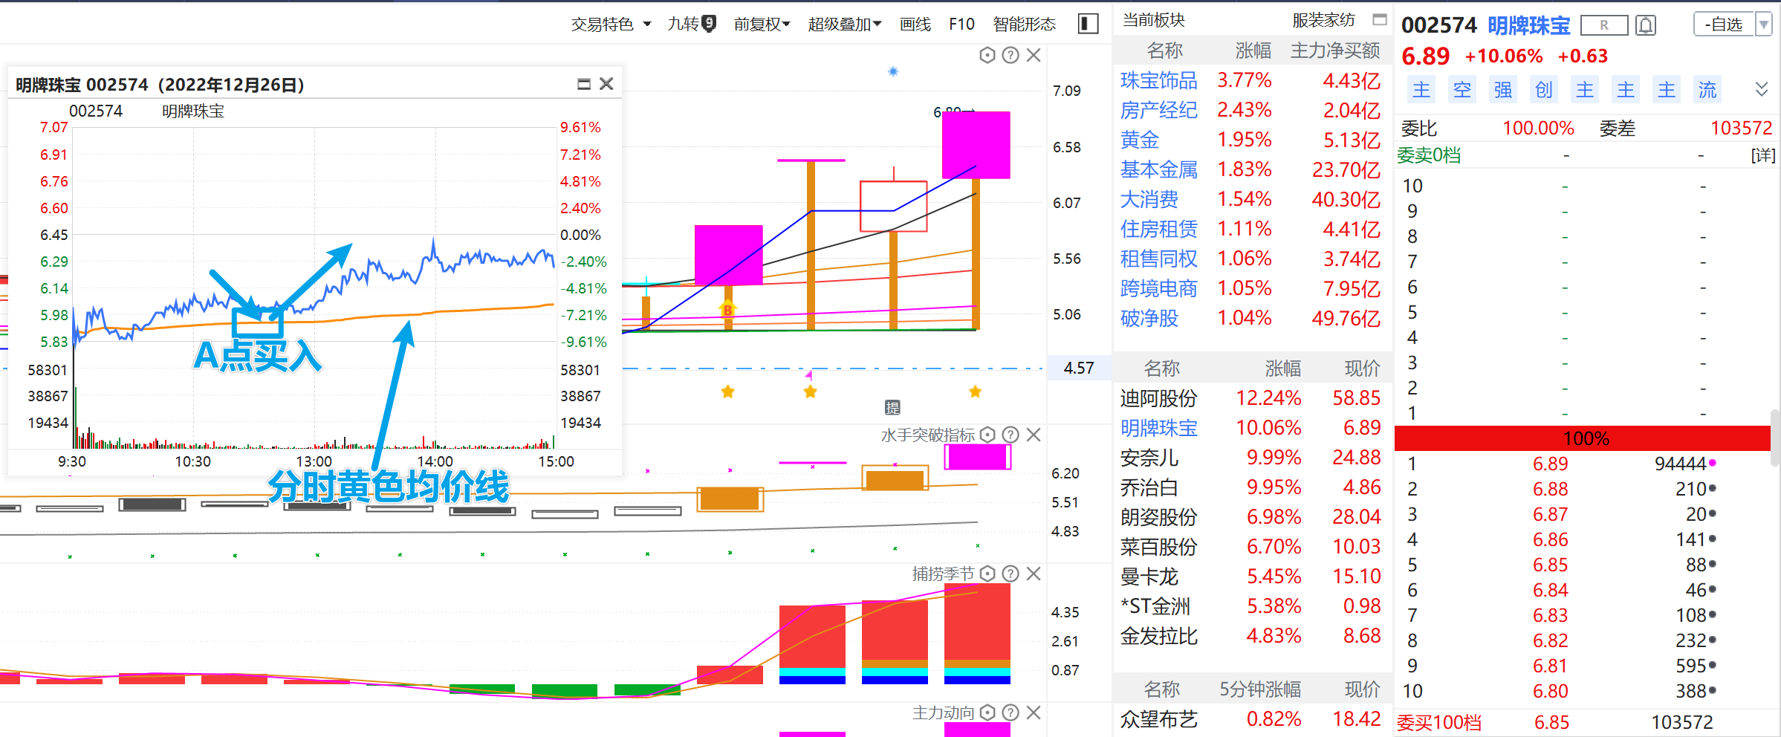Screen dimensions: 1781x737
Task: Sort the 5分钟涨幅 column header
Action: (x=1260, y=689)
